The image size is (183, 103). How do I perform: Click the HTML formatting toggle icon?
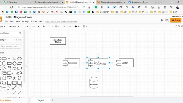(70, 26)
